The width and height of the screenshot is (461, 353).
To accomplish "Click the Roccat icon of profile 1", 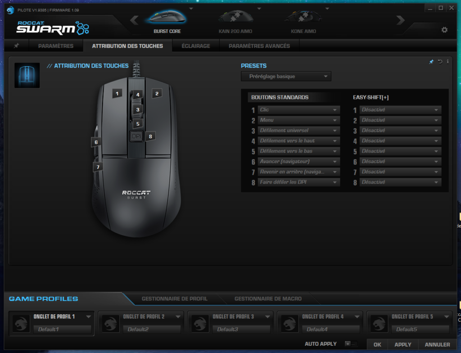I will coord(21,324).
